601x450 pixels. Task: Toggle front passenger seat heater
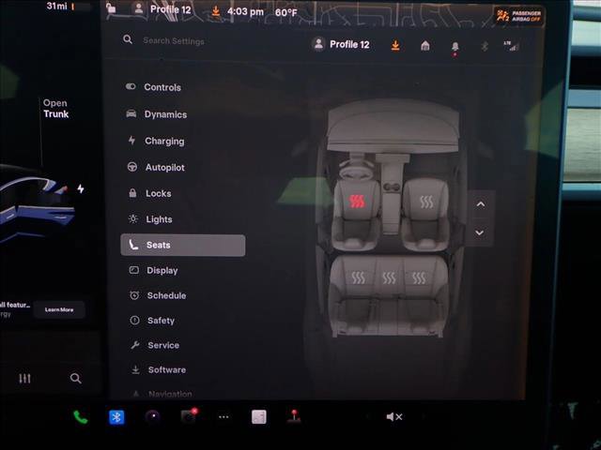(426, 202)
